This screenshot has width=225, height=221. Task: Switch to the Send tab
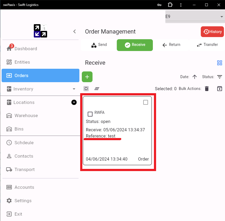tap(99, 45)
